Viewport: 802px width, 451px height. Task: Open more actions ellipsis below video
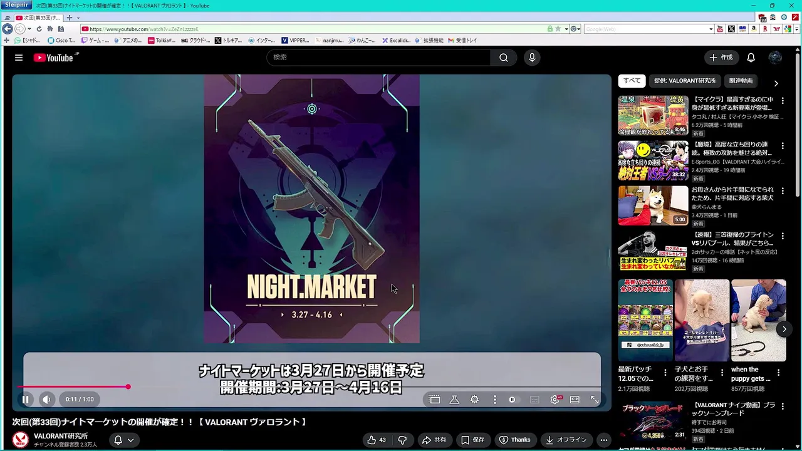603,440
